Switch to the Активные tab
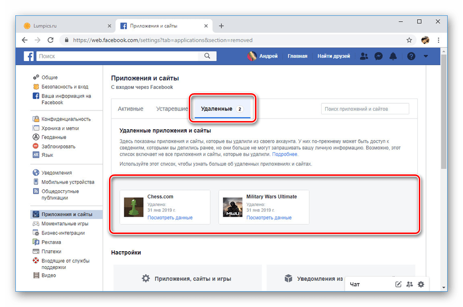This screenshot has width=463, height=307. tap(131, 109)
